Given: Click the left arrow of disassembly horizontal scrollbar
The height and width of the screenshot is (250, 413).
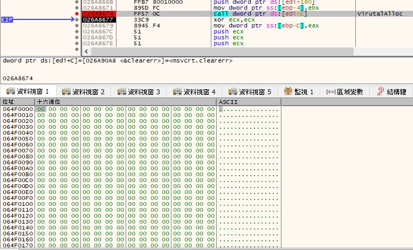Looking at the screenshot, I should 86,51.
